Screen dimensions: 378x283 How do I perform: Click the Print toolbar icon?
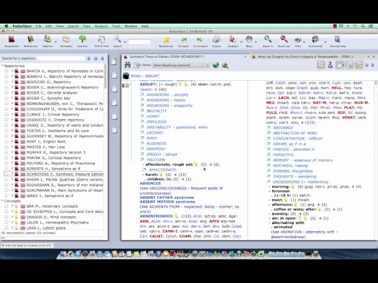[x=298, y=40]
